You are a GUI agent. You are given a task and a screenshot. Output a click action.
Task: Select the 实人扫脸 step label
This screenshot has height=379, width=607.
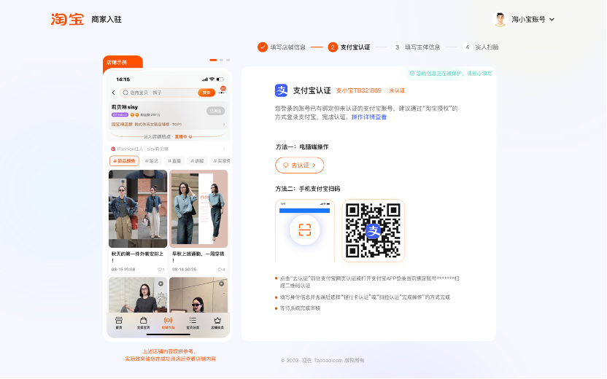[487, 47]
